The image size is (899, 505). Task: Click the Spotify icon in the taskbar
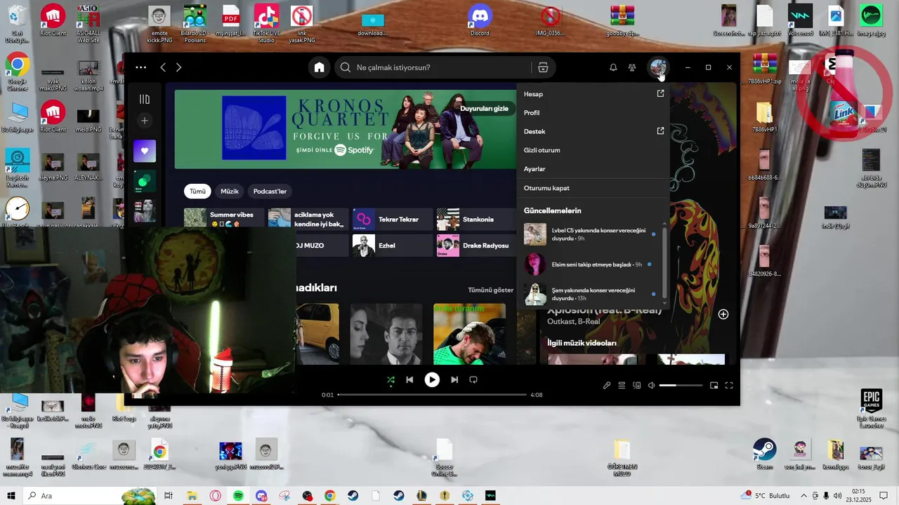[x=238, y=496]
